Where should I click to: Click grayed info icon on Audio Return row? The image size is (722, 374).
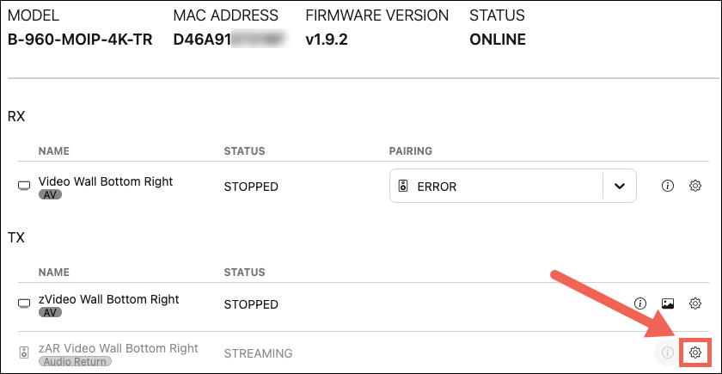point(666,353)
